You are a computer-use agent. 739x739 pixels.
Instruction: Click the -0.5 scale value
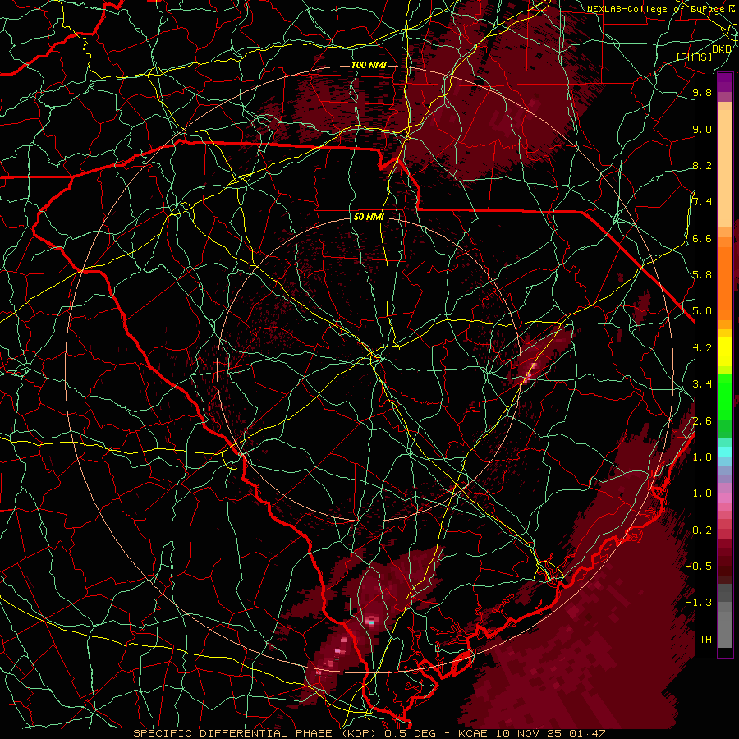click(699, 567)
